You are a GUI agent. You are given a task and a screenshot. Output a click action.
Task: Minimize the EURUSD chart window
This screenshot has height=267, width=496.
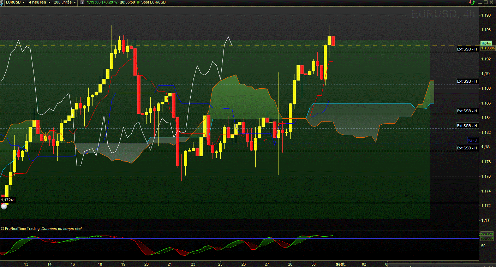[480, 3]
